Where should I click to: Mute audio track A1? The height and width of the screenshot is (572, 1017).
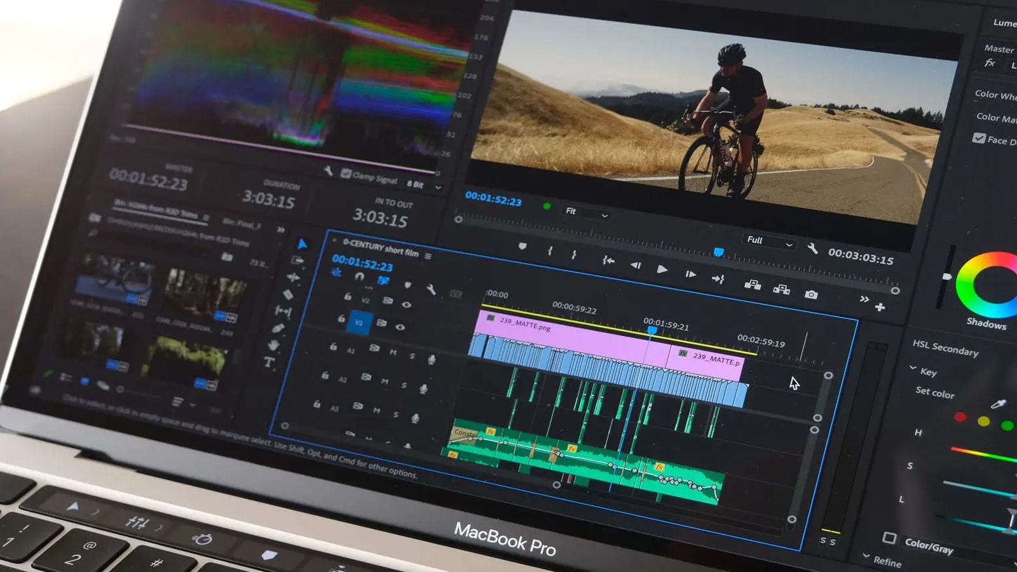tap(393, 352)
